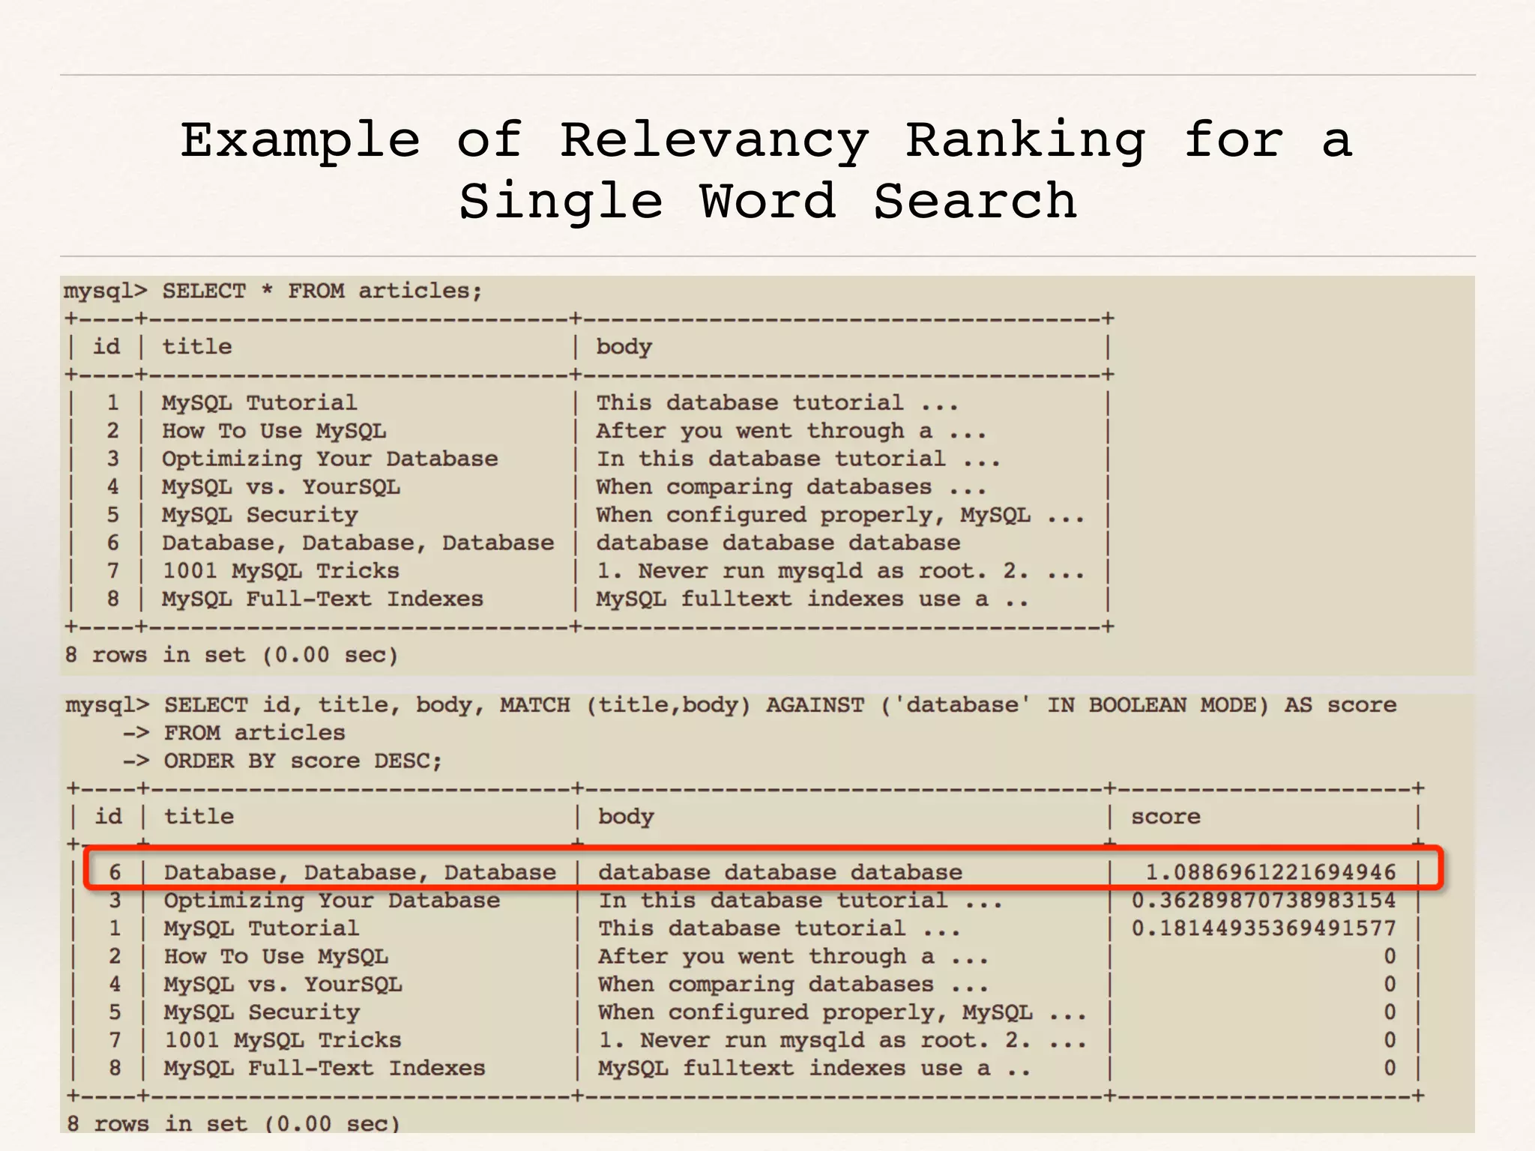This screenshot has width=1535, height=1151.
Task: Click 'After you went through a ...' in first table
Action: tap(791, 431)
